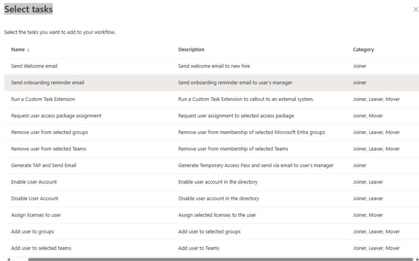419x261 pixels.
Task: Choose Run a Custom Task Extension
Action: [x=43, y=99]
